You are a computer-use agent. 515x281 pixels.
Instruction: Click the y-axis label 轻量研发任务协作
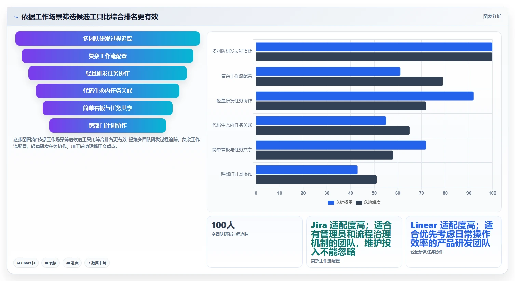click(234, 101)
